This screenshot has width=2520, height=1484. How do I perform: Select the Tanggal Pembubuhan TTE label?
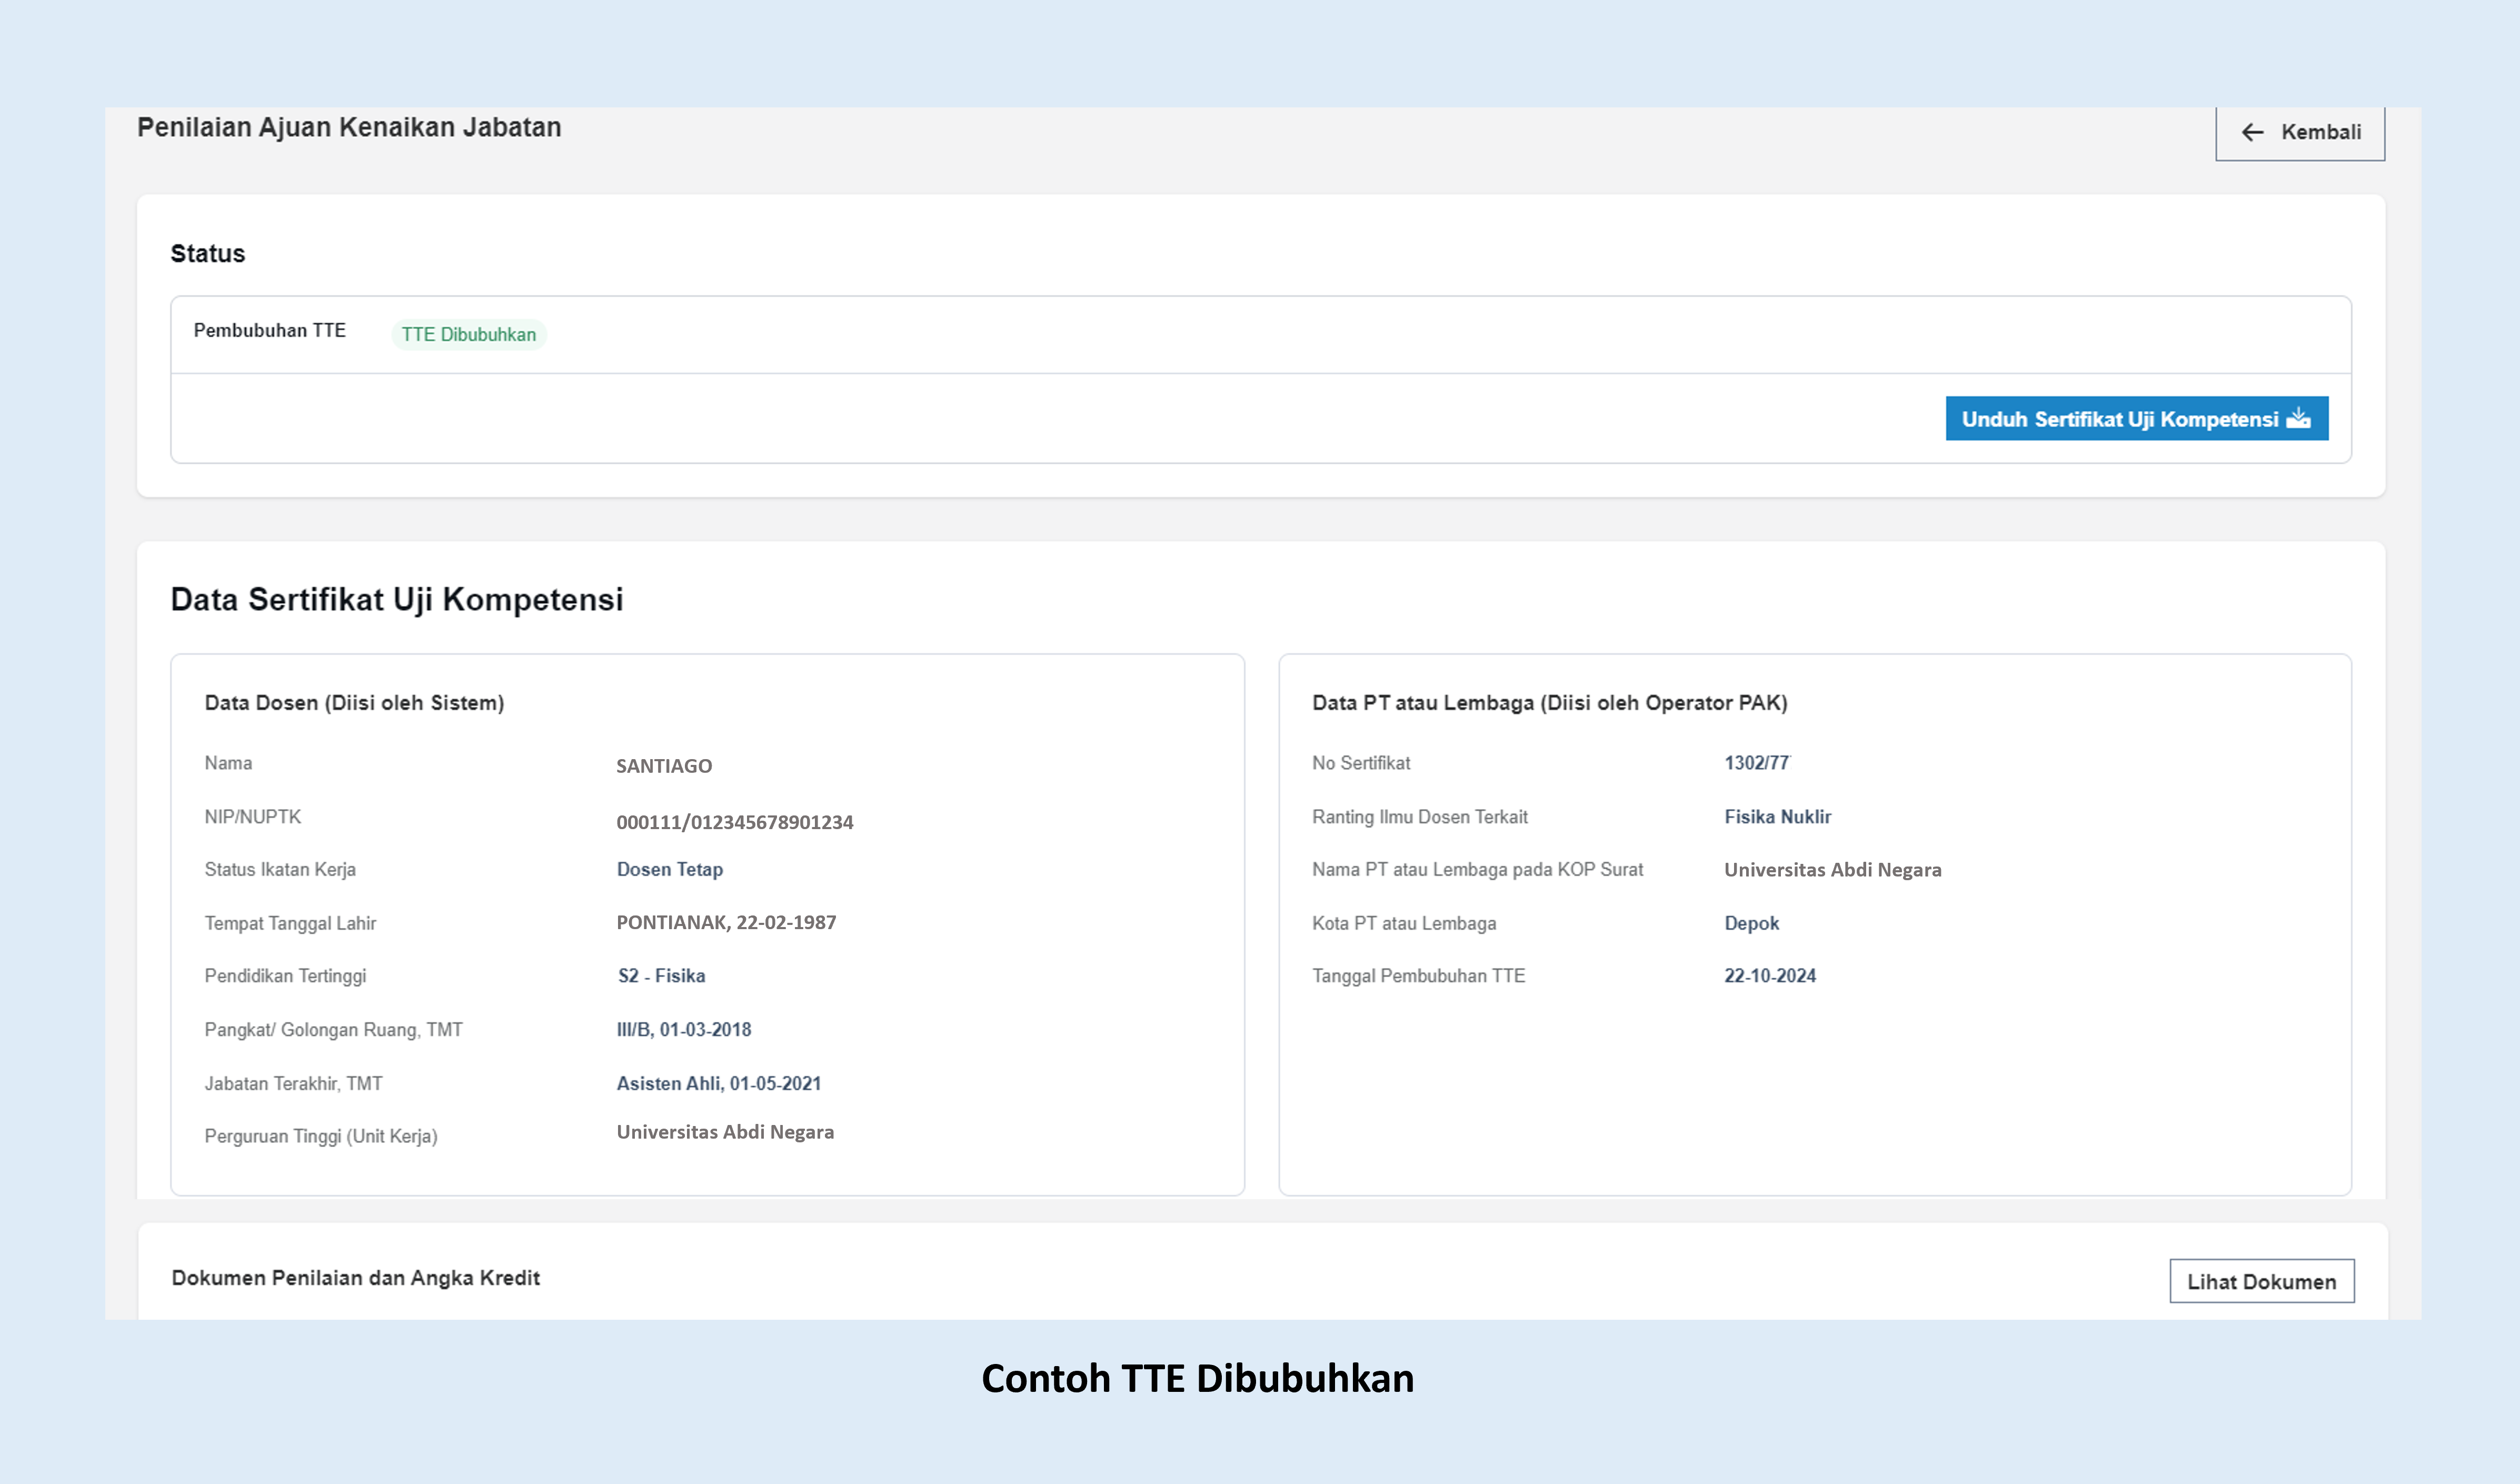click(1419, 976)
